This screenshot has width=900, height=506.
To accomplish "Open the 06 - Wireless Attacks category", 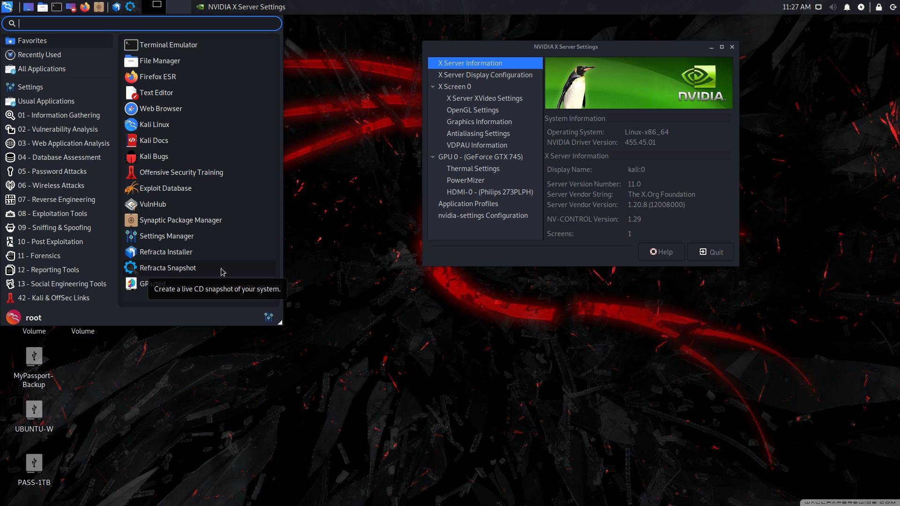I will point(51,186).
